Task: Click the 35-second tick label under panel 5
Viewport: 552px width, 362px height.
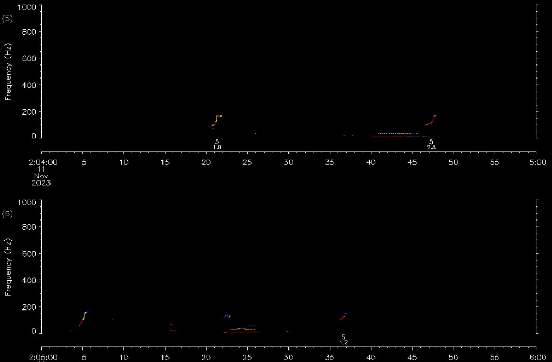Action: (330, 162)
